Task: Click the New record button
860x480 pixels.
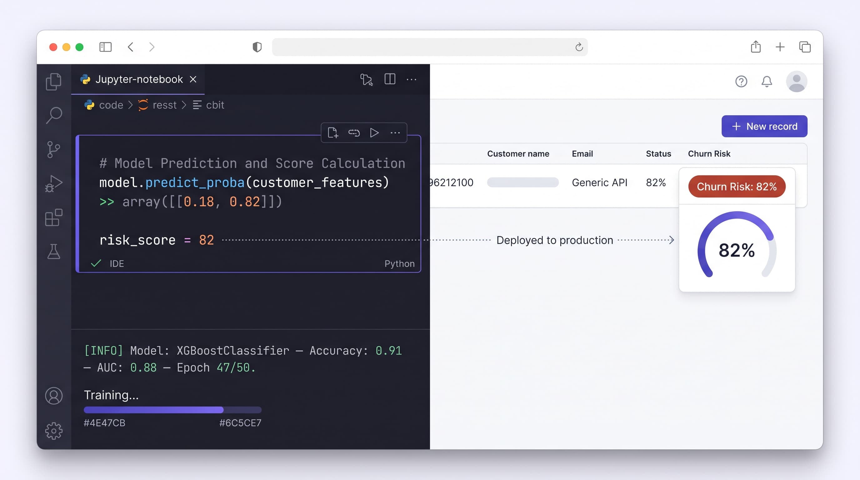Action: [764, 126]
